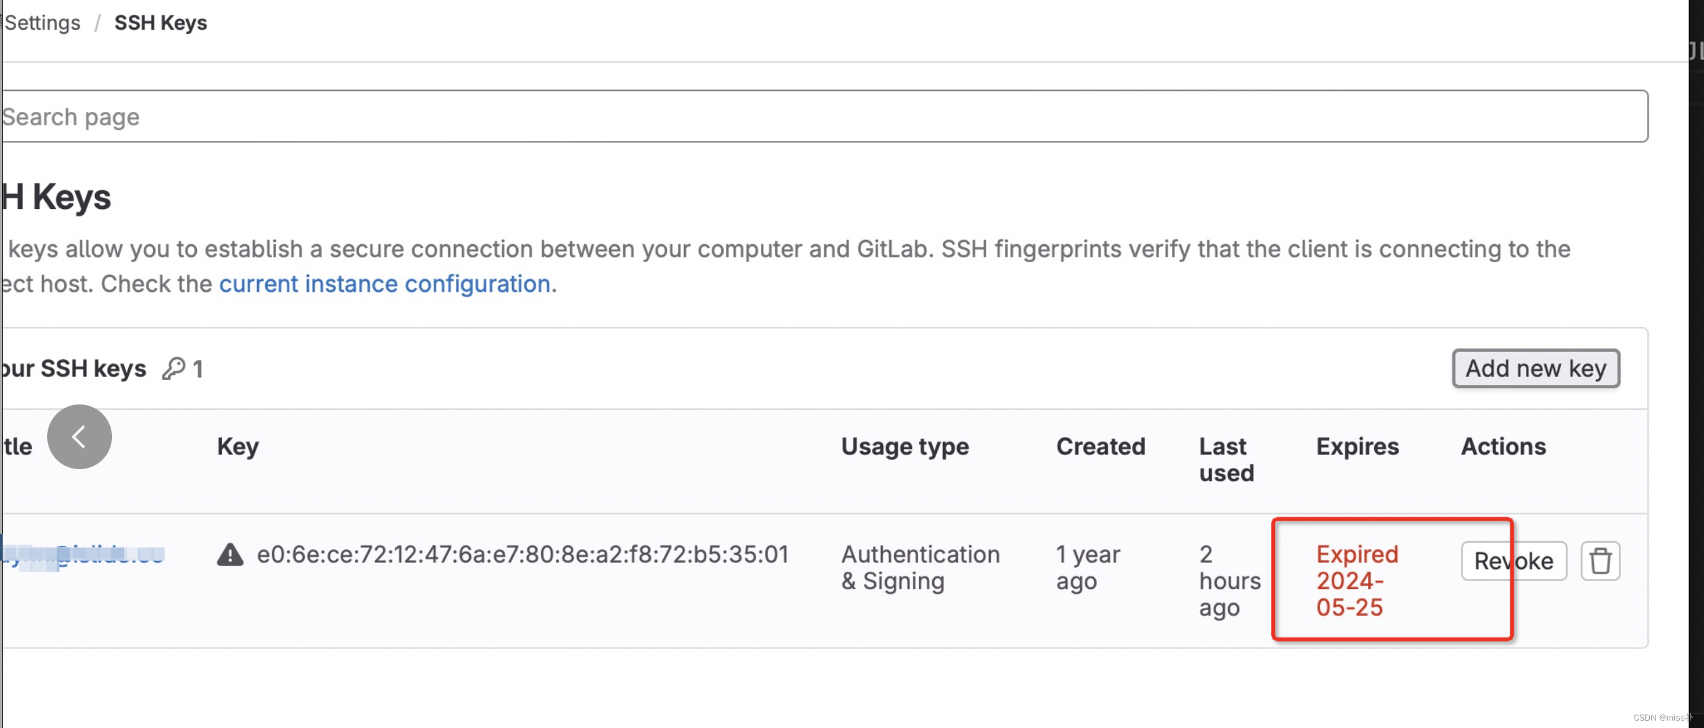Click the red Expired 2024-05-25 date
This screenshot has height=728, width=1704.
point(1357,580)
